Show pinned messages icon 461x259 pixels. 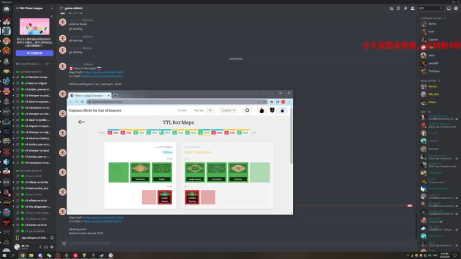point(406,8)
